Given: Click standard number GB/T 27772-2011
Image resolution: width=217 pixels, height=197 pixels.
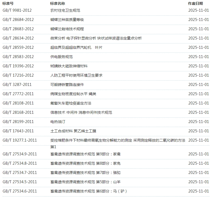Looking at the screenshot, I should point(18,94).
